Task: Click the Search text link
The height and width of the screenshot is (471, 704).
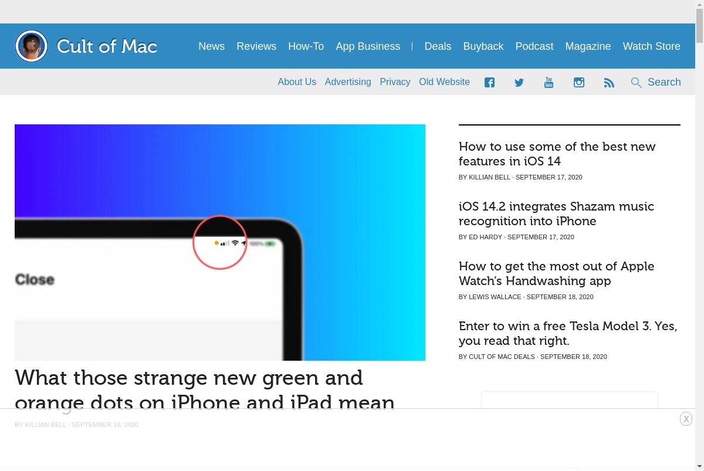Action: pyautogui.click(x=664, y=82)
